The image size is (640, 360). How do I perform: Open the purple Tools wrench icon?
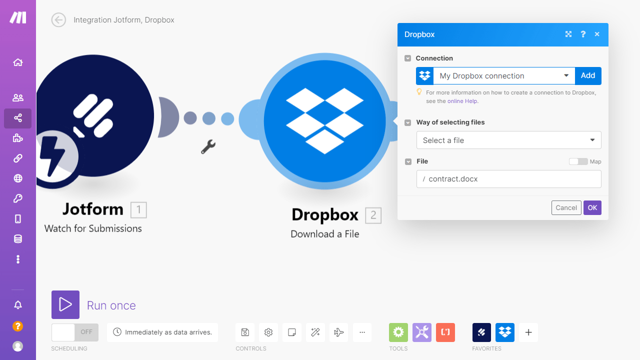422,332
